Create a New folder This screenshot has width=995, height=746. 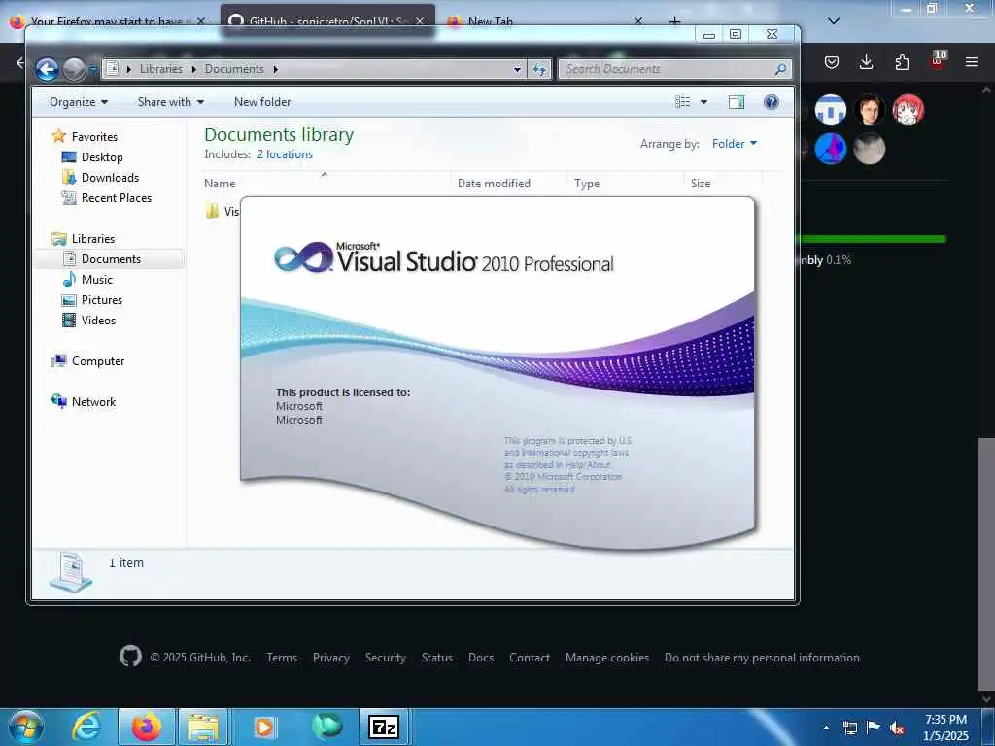(262, 102)
